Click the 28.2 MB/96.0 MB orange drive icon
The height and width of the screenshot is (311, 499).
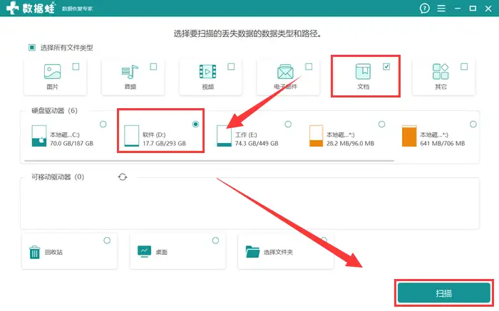coord(317,136)
